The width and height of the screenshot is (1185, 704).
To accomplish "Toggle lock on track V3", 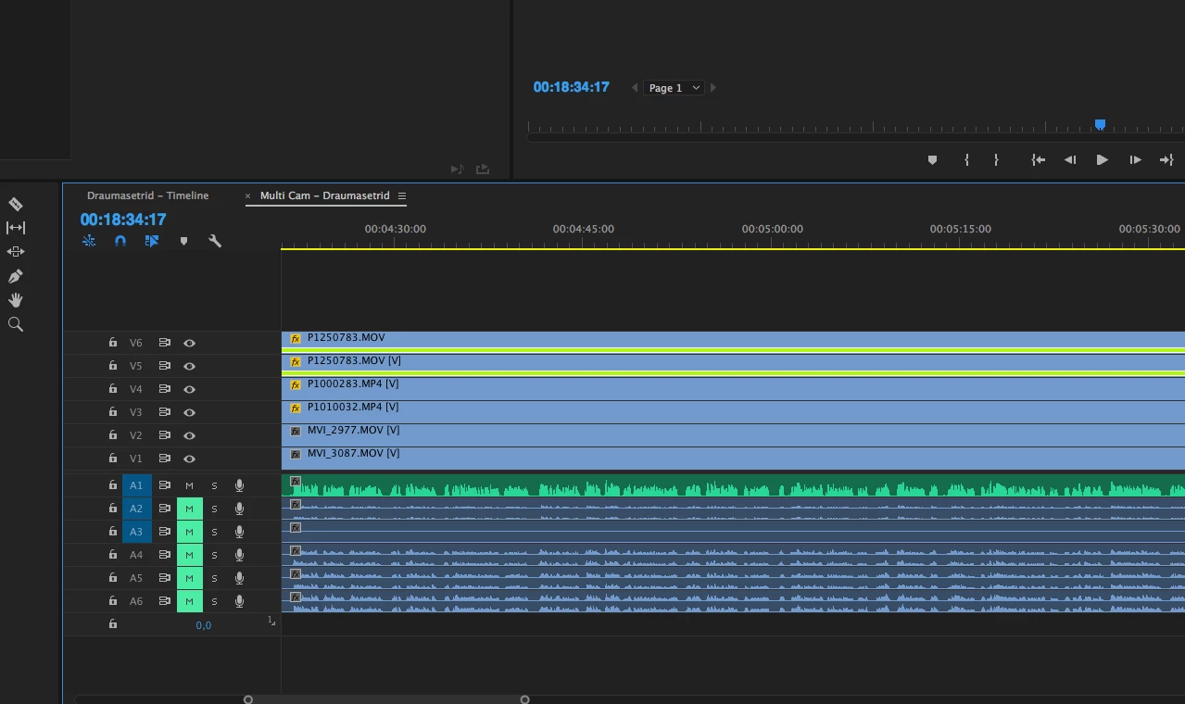I will (x=113, y=412).
